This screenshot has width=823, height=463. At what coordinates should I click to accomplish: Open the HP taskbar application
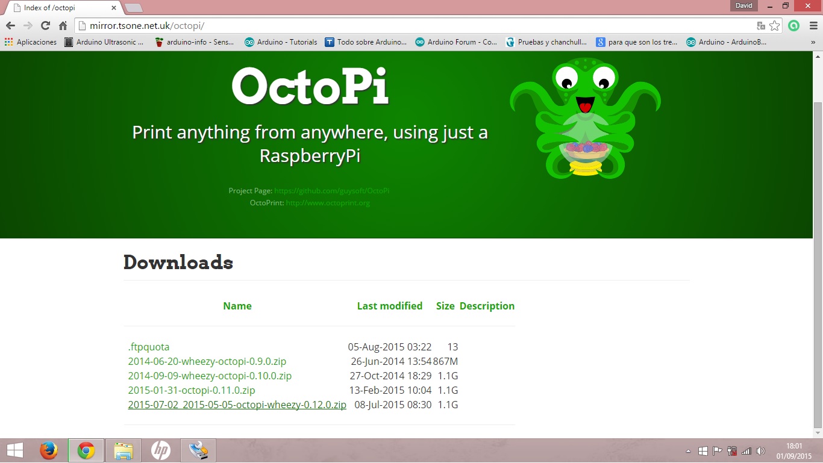[161, 450]
